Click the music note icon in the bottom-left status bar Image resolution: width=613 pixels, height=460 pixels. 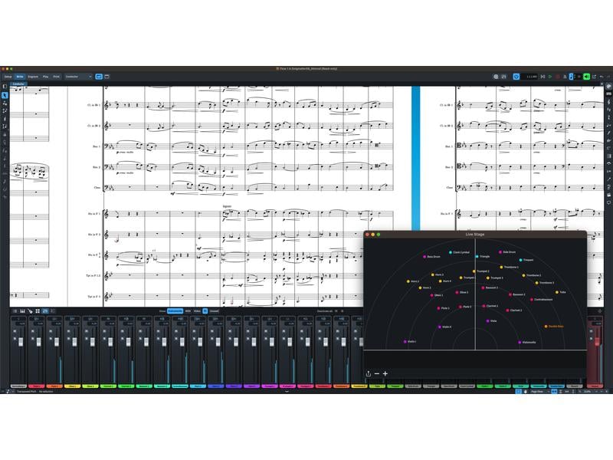(x=8, y=391)
